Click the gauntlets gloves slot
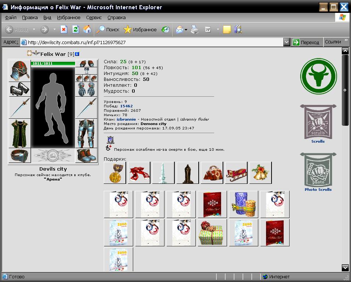The height and width of the screenshot is (282, 351). (86, 89)
